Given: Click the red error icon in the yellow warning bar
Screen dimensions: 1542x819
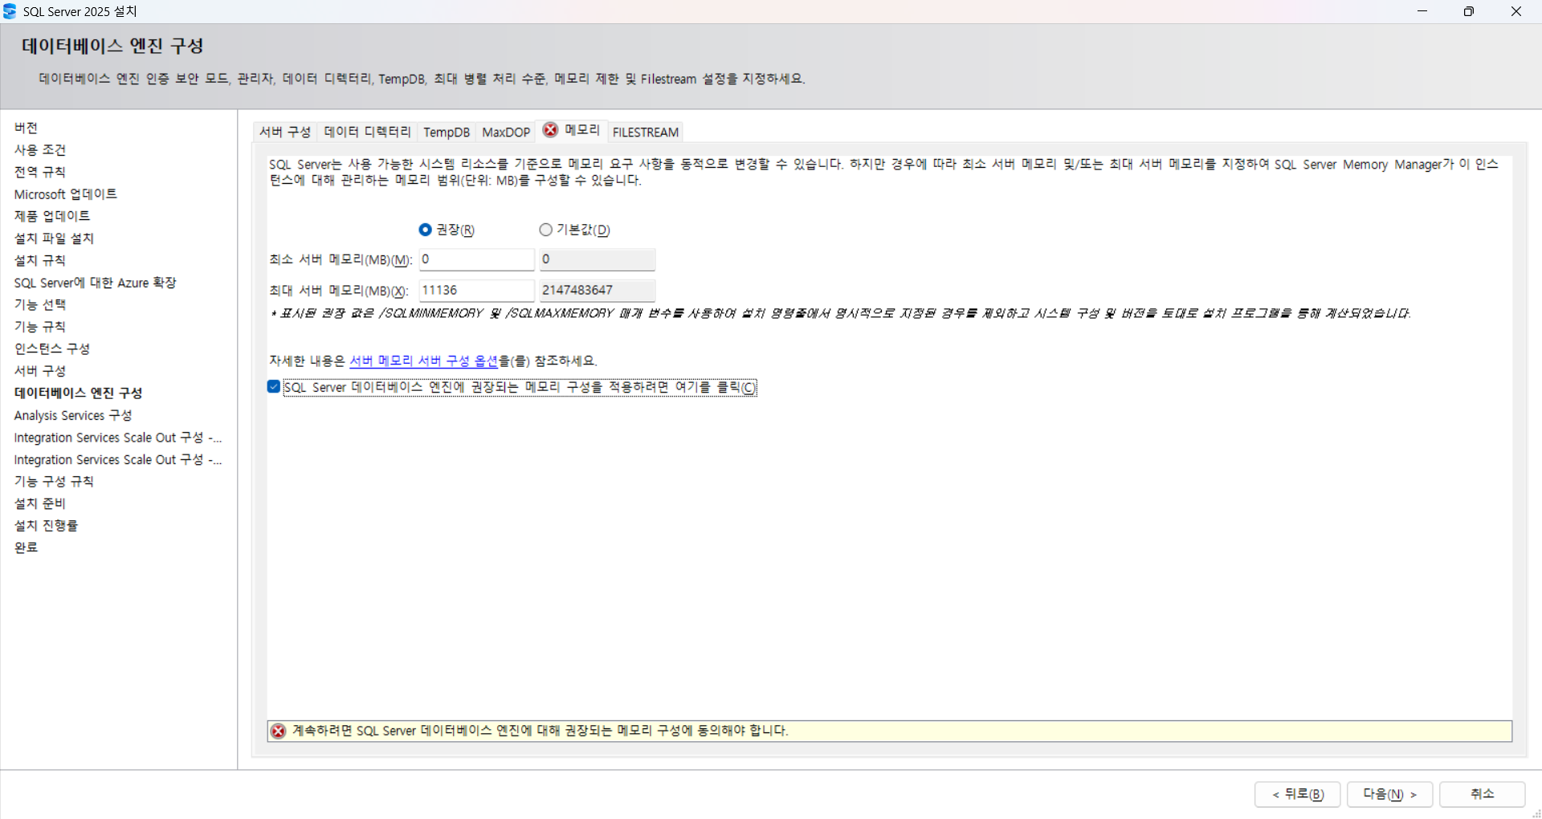Looking at the screenshot, I should tap(279, 731).
